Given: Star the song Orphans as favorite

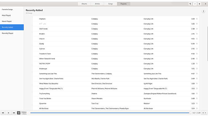Looking at the screenshot, I should click(x=197, y=19).
